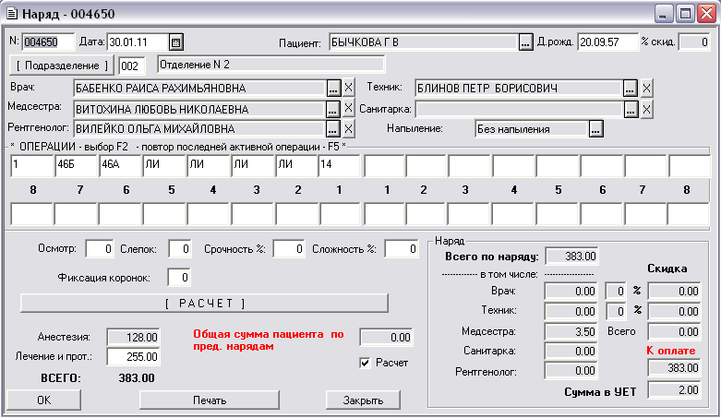Viewport: 721px width, 418px height.
Task: Select the operation cell containing 1
Action: tap(31, 165)
